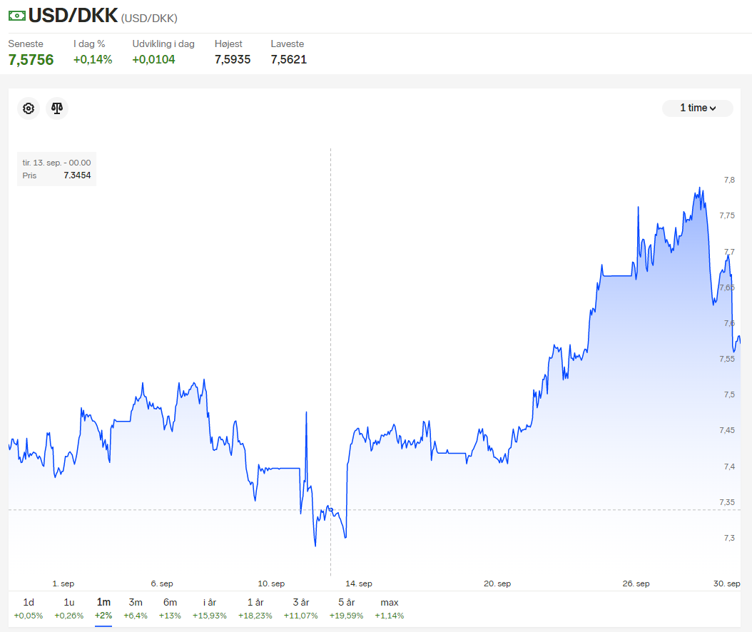Click the 7,3 price axis label

[x=729, y=538]
